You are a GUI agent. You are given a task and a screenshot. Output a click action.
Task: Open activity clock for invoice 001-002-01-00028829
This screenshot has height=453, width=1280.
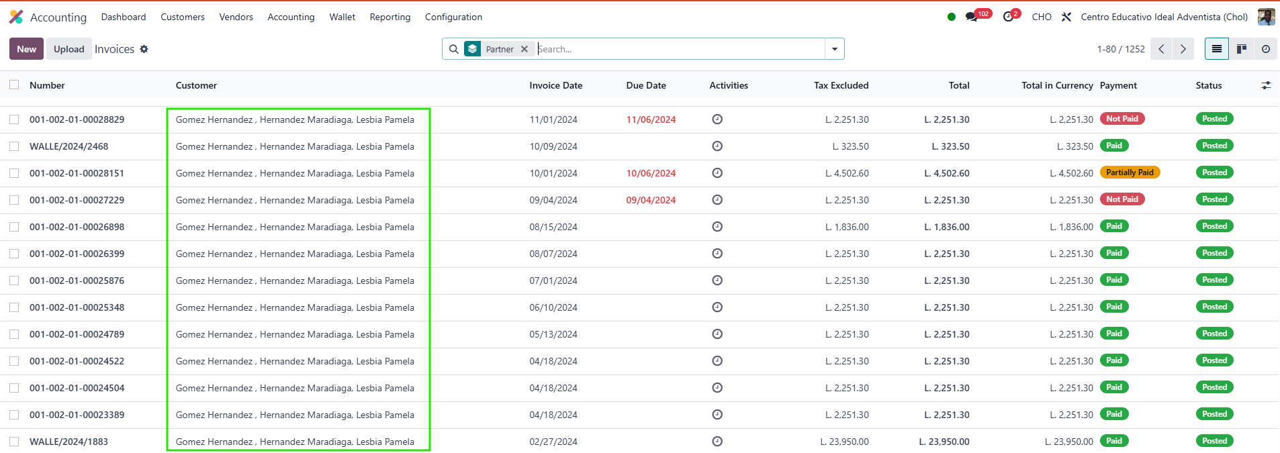coord(717,119)
